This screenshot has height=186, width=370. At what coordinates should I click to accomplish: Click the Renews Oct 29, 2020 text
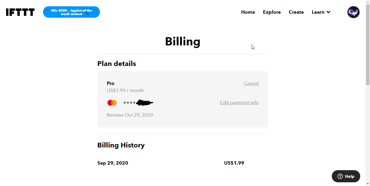(x=130, y=115)
